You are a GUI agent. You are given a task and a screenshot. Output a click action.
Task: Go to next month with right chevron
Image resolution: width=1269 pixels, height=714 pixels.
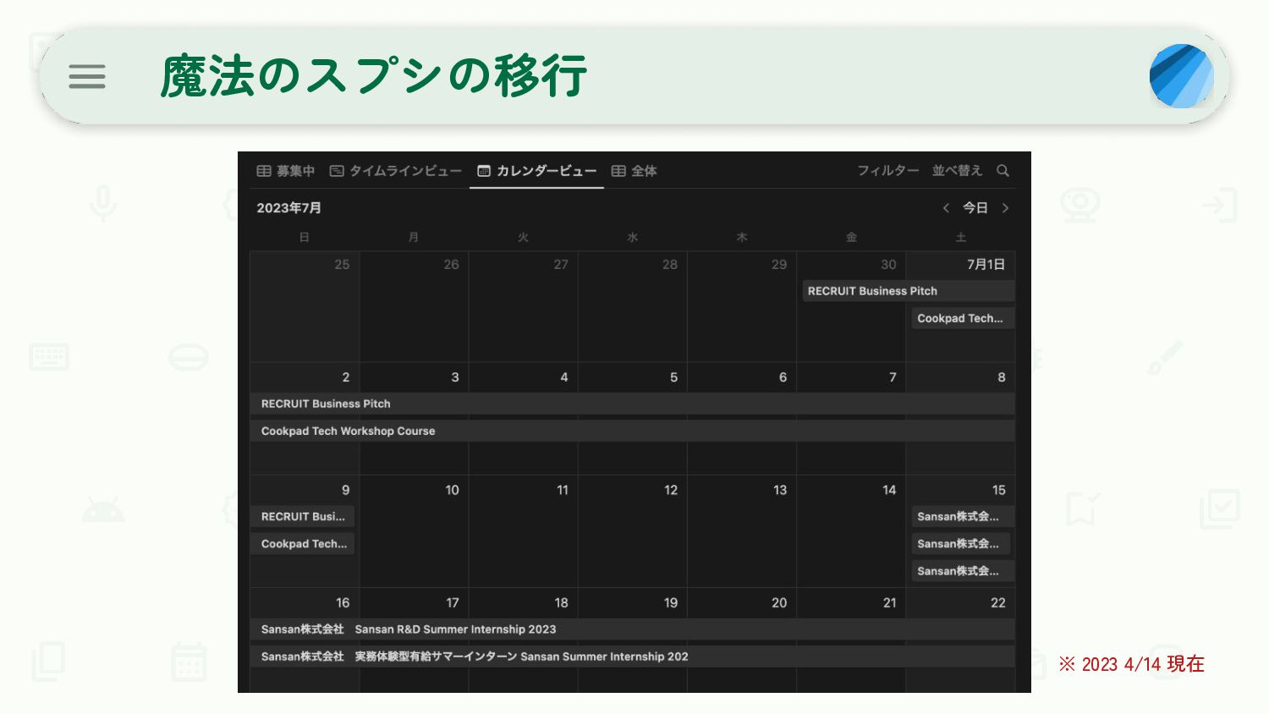point(1005,208)
